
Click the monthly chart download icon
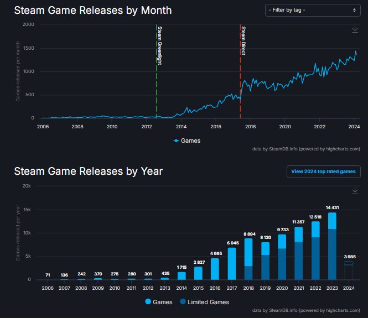coord(355,29)
